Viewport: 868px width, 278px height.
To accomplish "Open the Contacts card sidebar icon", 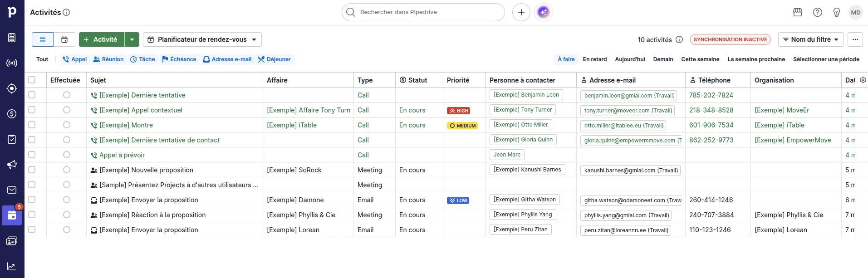I will (x=12, y=241).
